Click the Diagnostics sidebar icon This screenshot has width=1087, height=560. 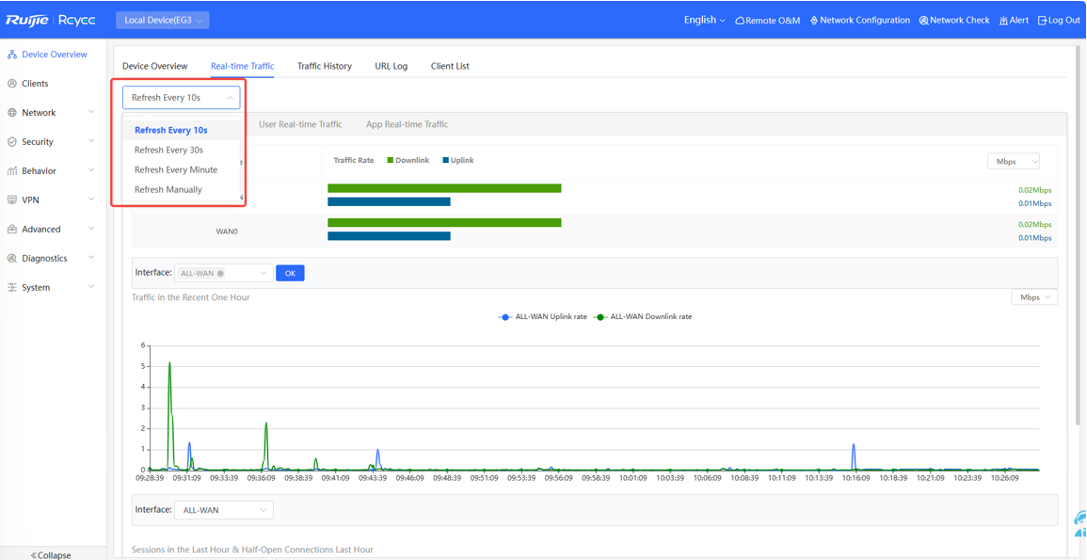coord(12,259)
